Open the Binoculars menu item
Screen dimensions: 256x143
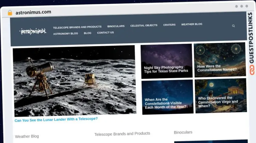(x=116, y=26)
